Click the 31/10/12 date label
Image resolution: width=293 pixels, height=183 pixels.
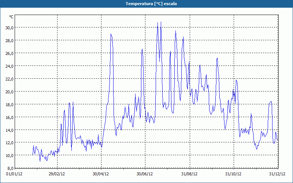[x=233, y=174]
